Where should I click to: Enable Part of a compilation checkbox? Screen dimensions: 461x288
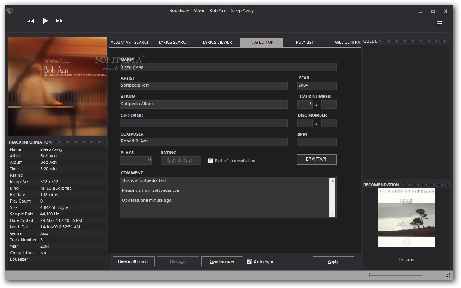pos(210,161)
